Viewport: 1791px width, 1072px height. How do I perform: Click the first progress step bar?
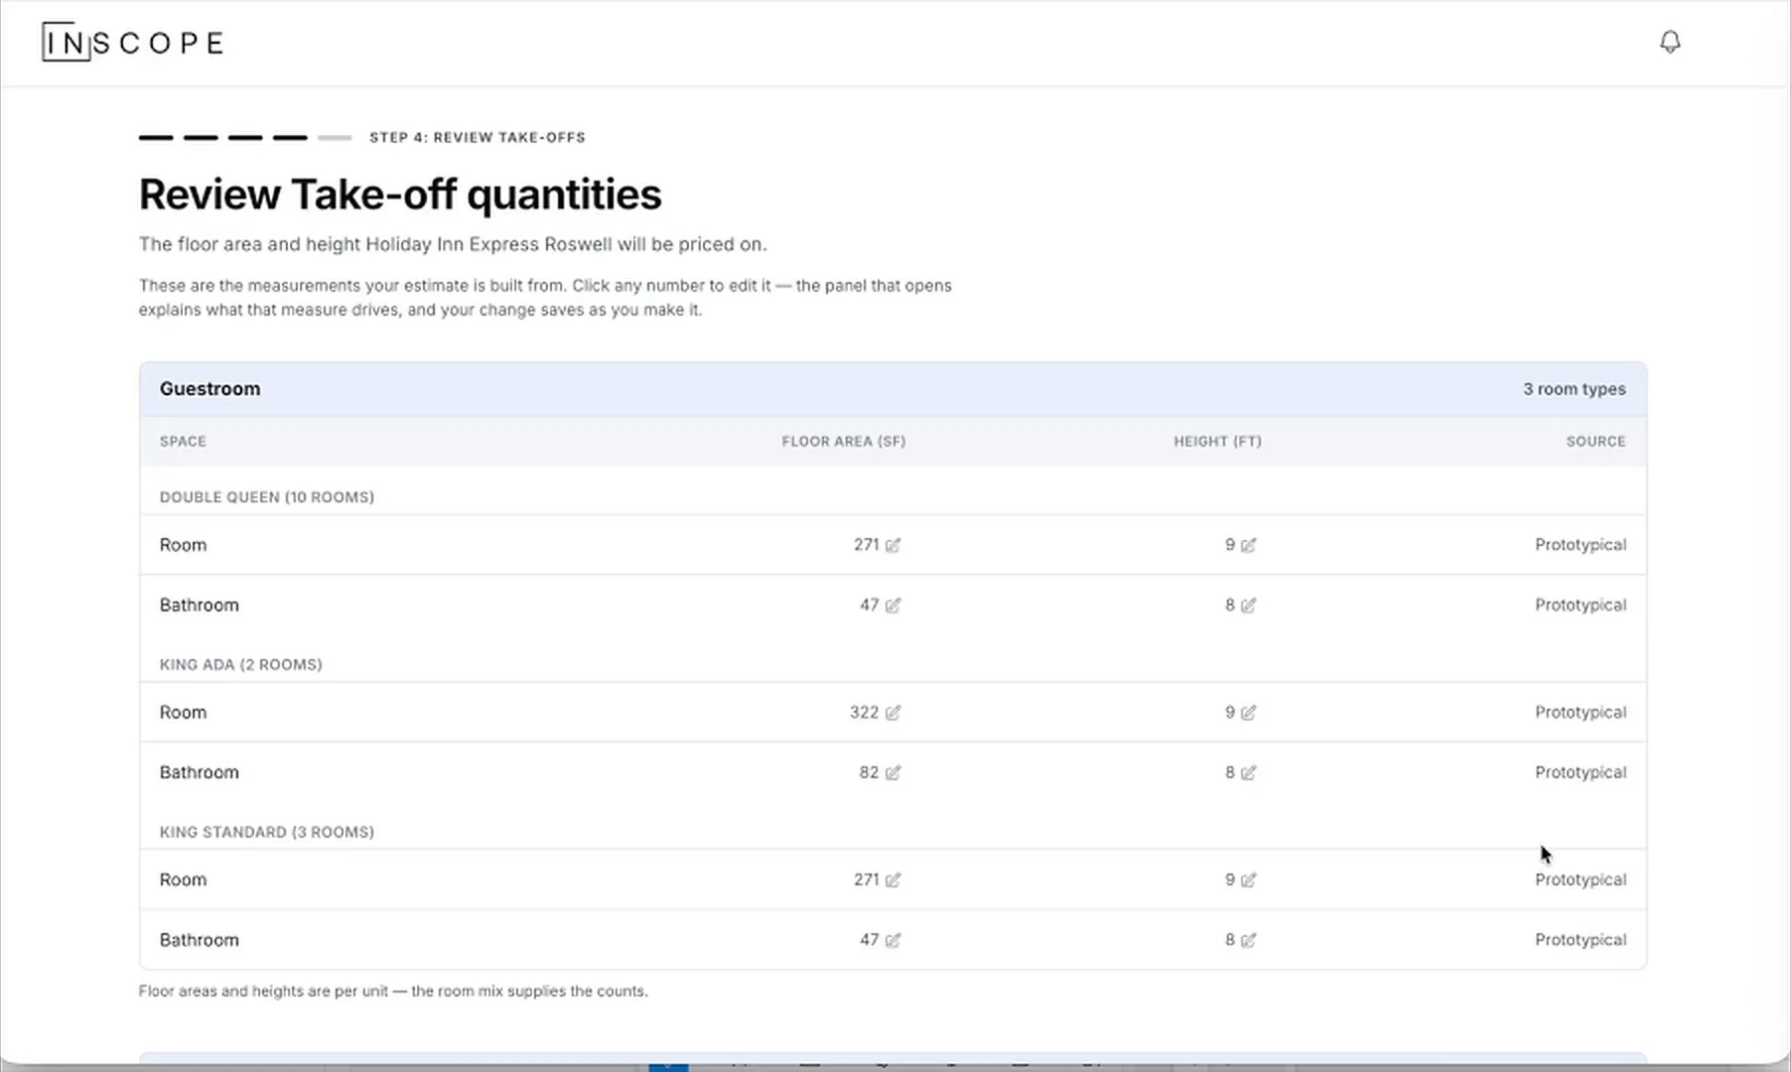click(x=156, y=138)
